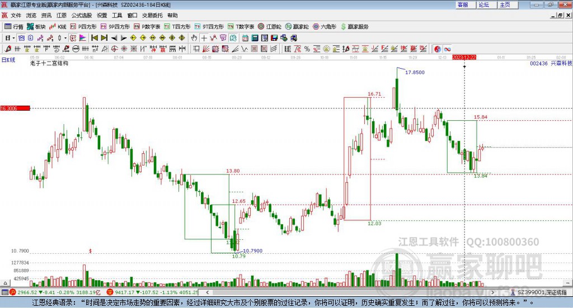Open the 公式选股 menu
573x308 pixels.
(82, 15)
